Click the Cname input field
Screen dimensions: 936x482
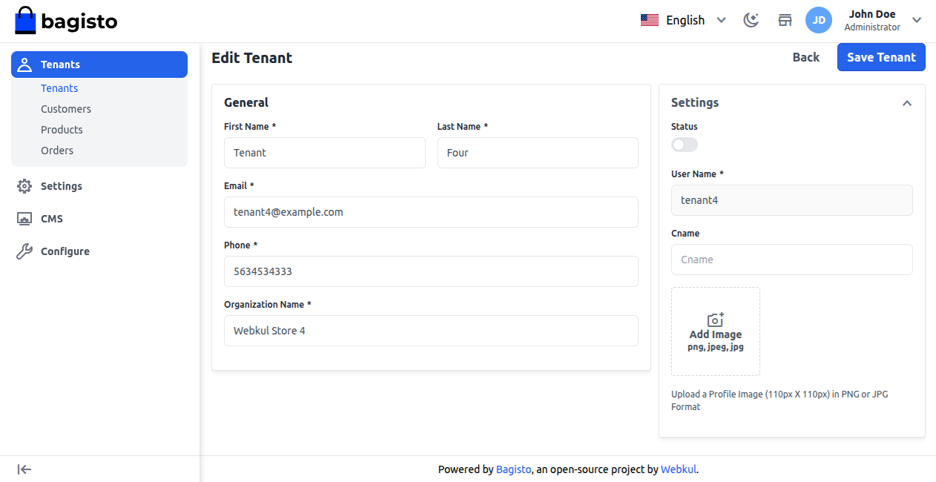pos(791,260)
